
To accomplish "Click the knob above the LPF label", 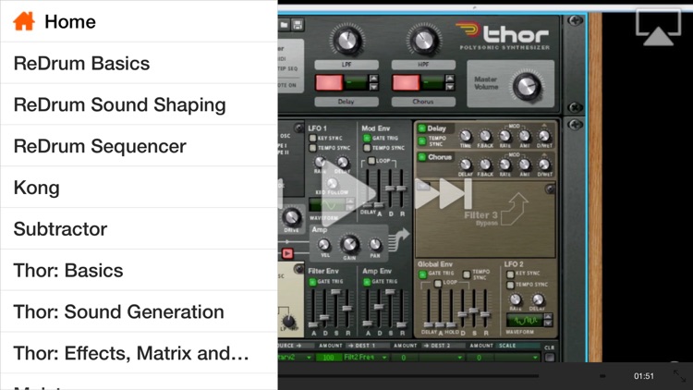I will click(x=346, y=41).
